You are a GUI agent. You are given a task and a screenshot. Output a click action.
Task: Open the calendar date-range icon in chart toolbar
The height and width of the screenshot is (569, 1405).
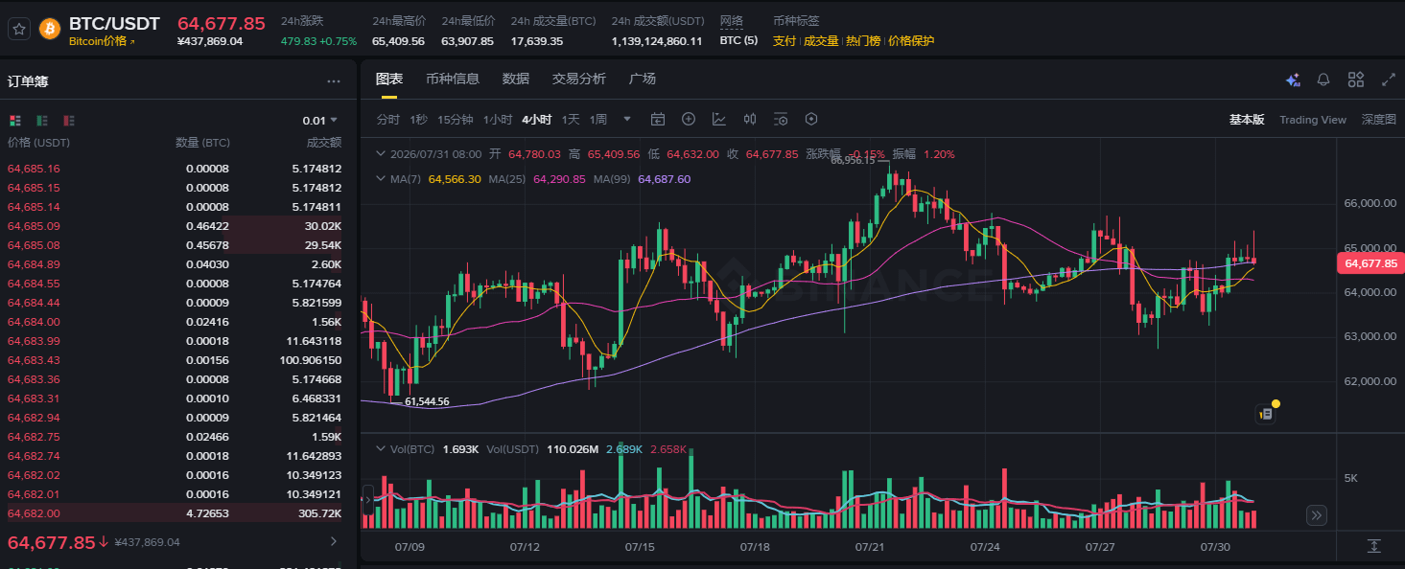658,120
